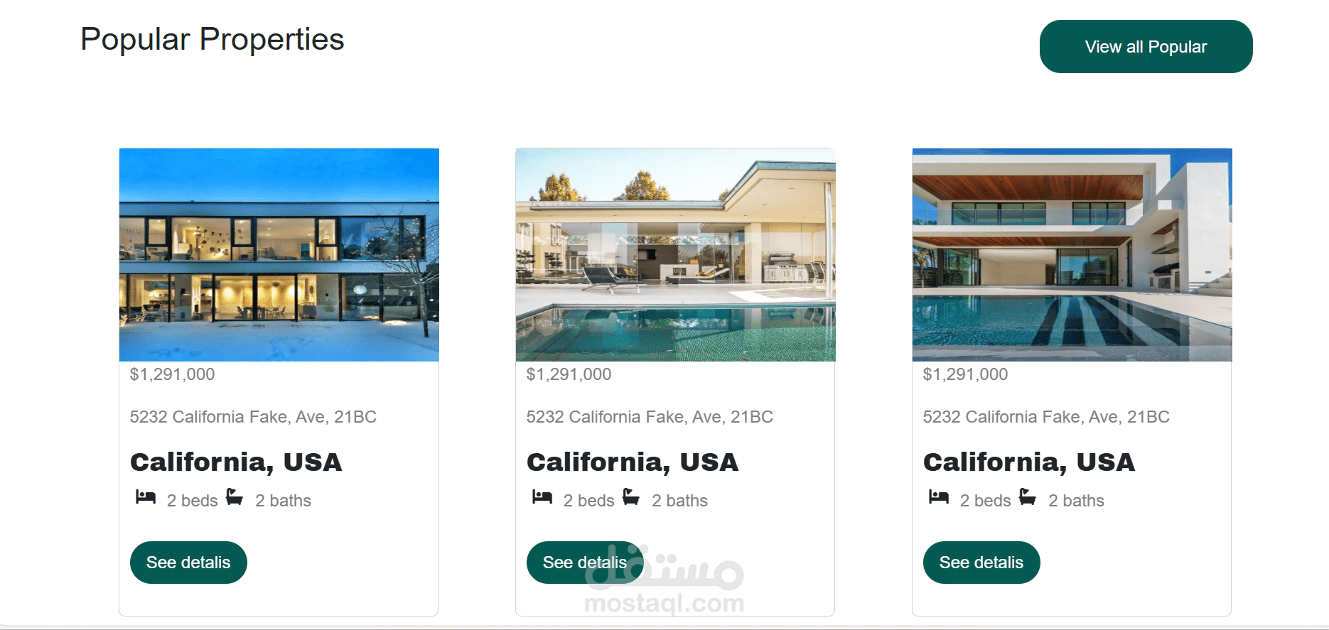Click the bath icon on middle property card

[x=631, y=496]
